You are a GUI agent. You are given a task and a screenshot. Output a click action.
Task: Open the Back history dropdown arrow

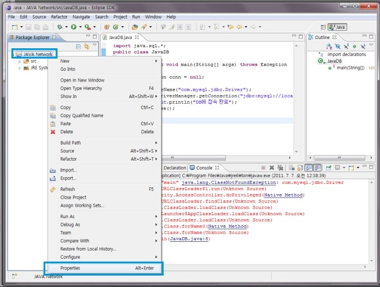(246, 27)
